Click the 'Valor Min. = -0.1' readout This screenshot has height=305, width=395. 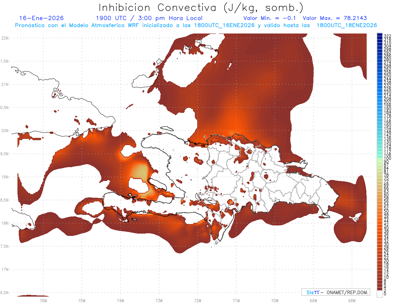(270, 18)
